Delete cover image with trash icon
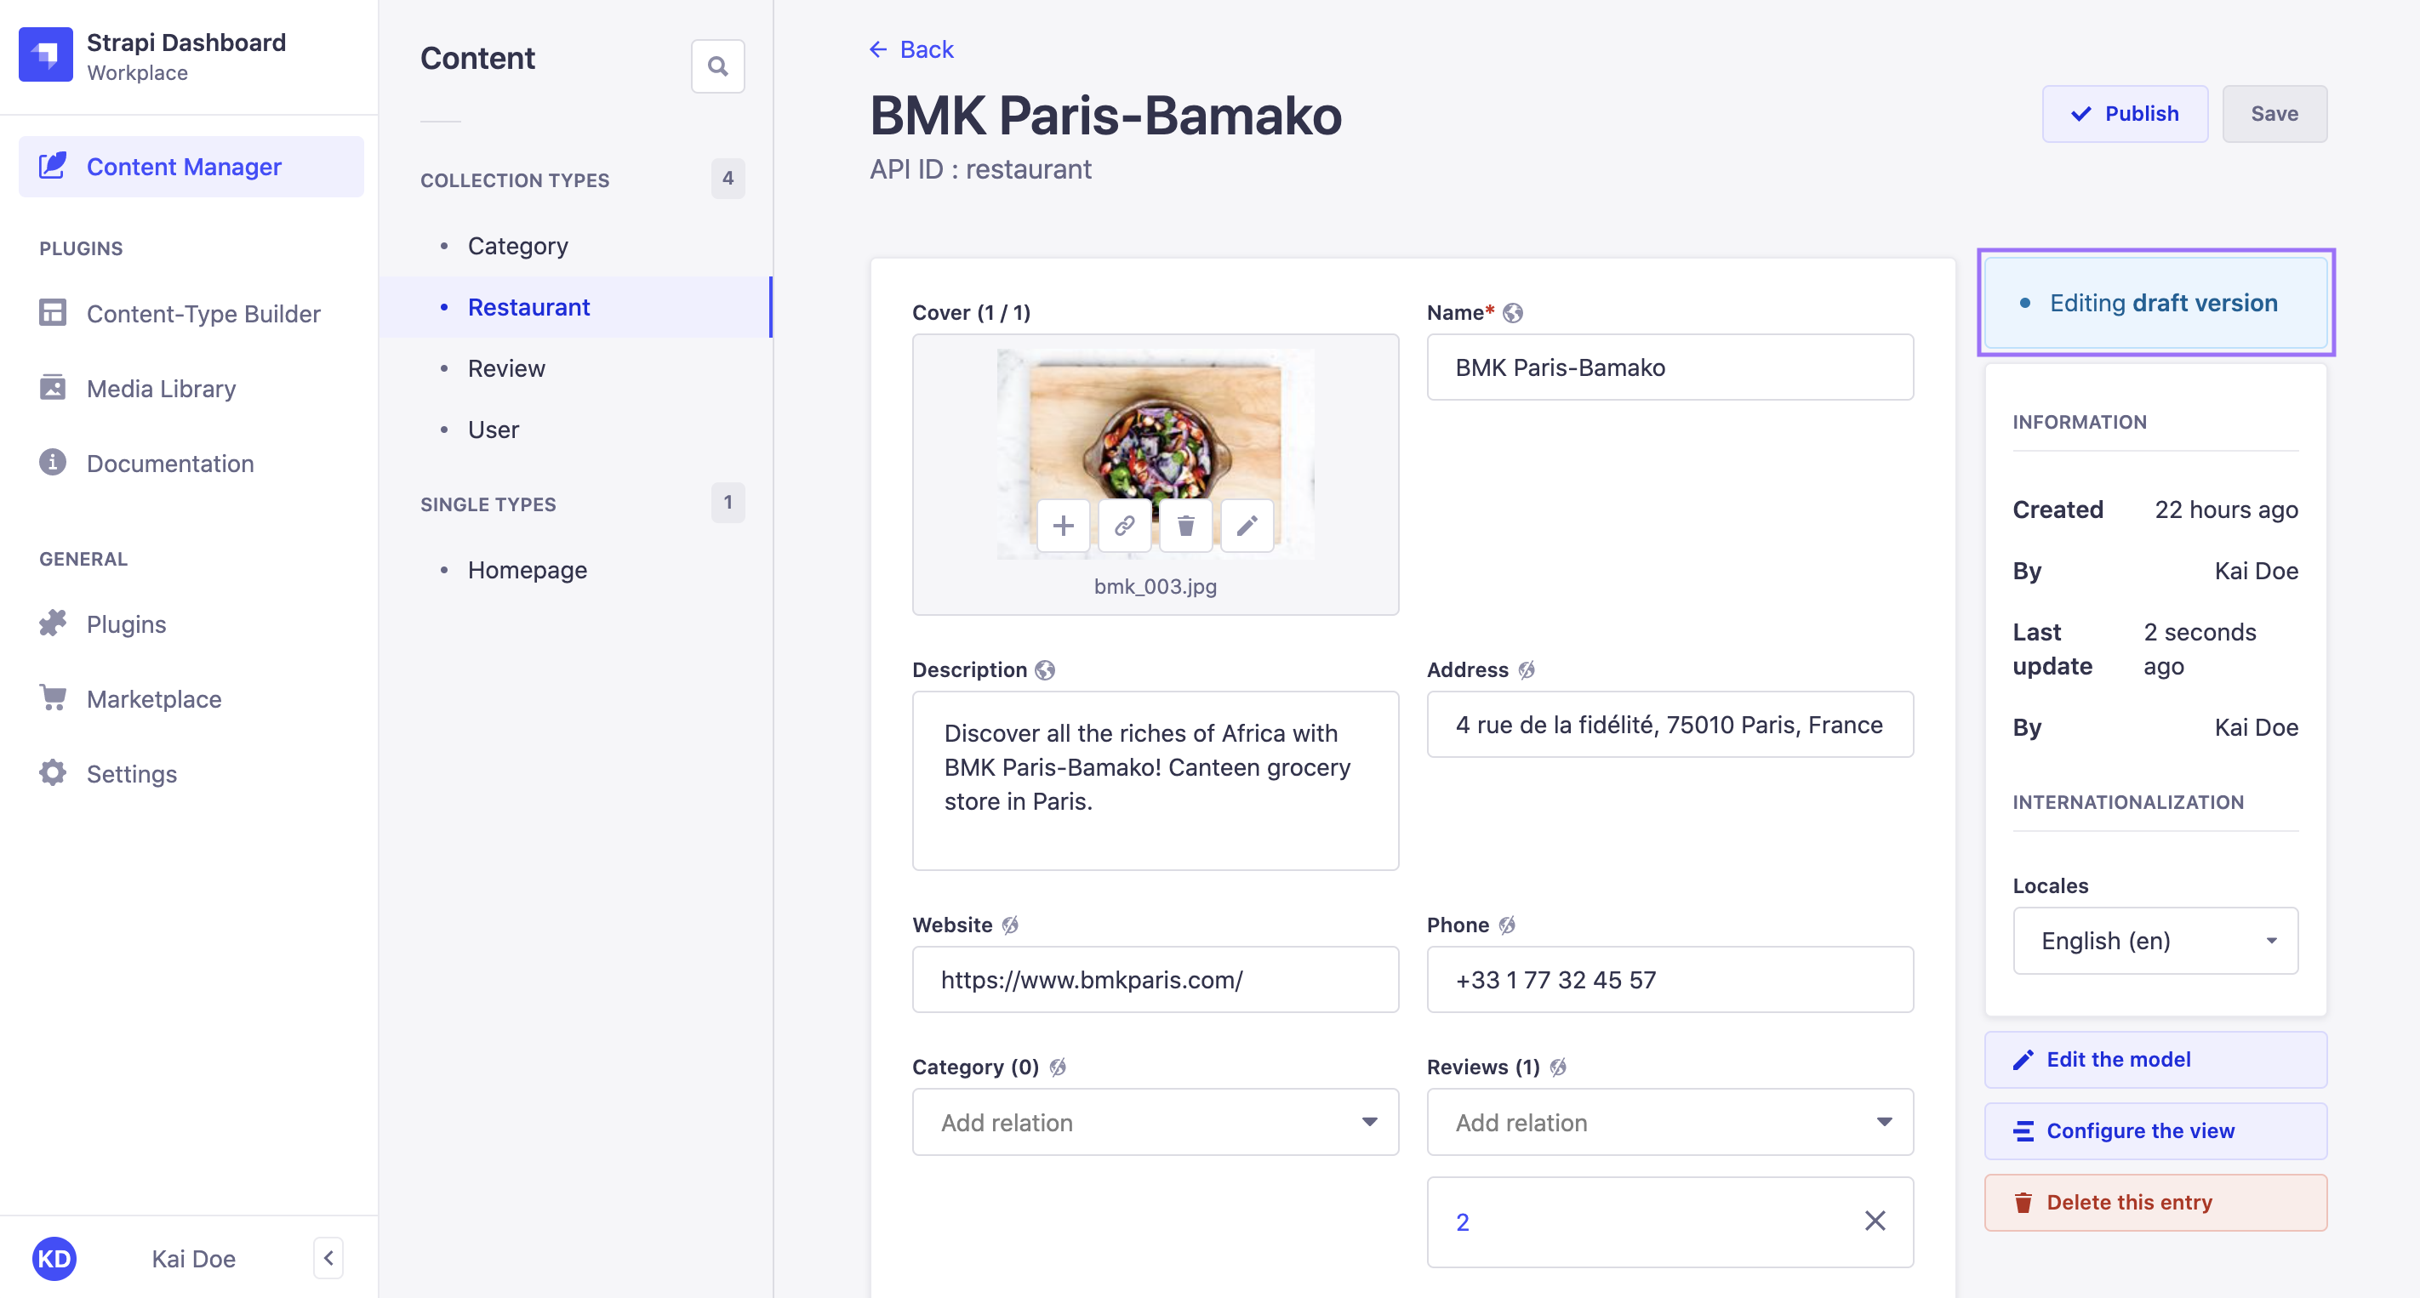The height and width of the screenshot is (1298, 2420). click(x=1185, y=526)
